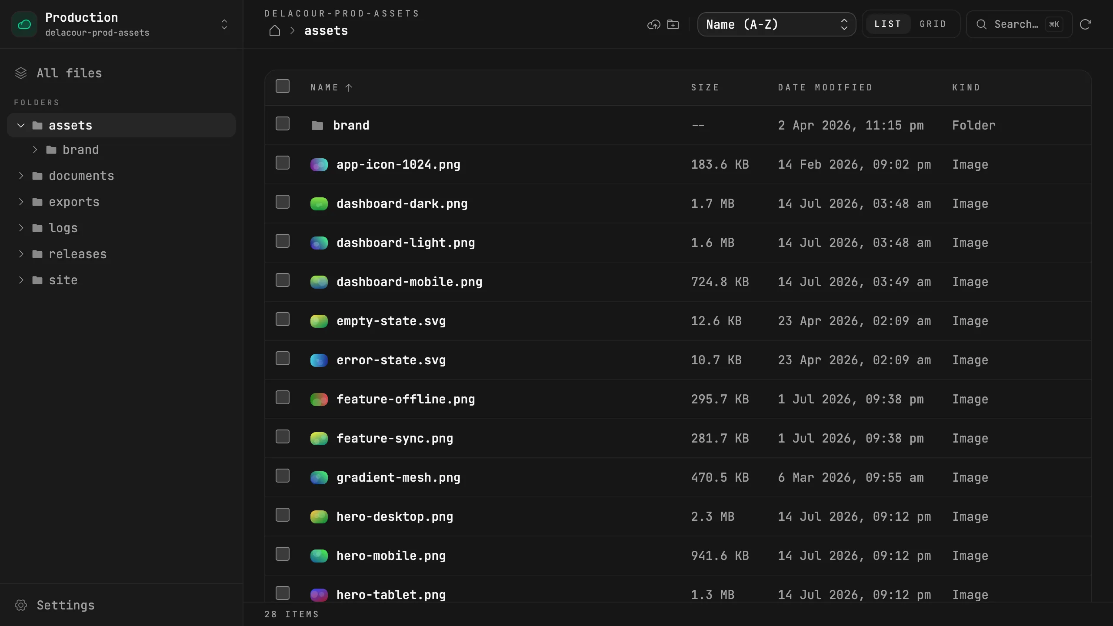Click the KIND column header
1113x626 pixels.
coord(966,87)
